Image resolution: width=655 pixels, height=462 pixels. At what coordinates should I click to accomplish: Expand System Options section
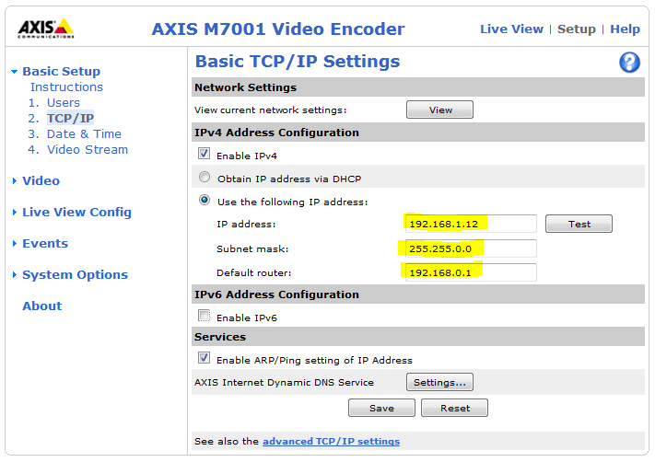pyautogui.click(x=75, y=275)
